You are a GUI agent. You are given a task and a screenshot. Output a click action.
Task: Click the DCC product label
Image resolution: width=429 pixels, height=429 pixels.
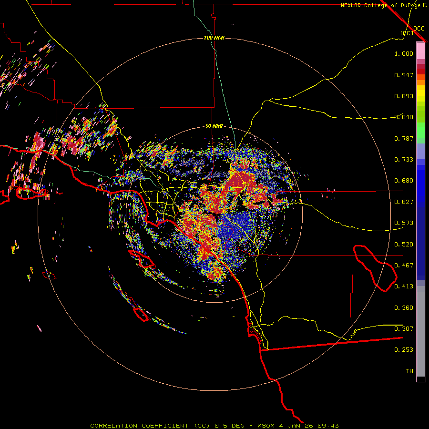click(x=419, y=28)
